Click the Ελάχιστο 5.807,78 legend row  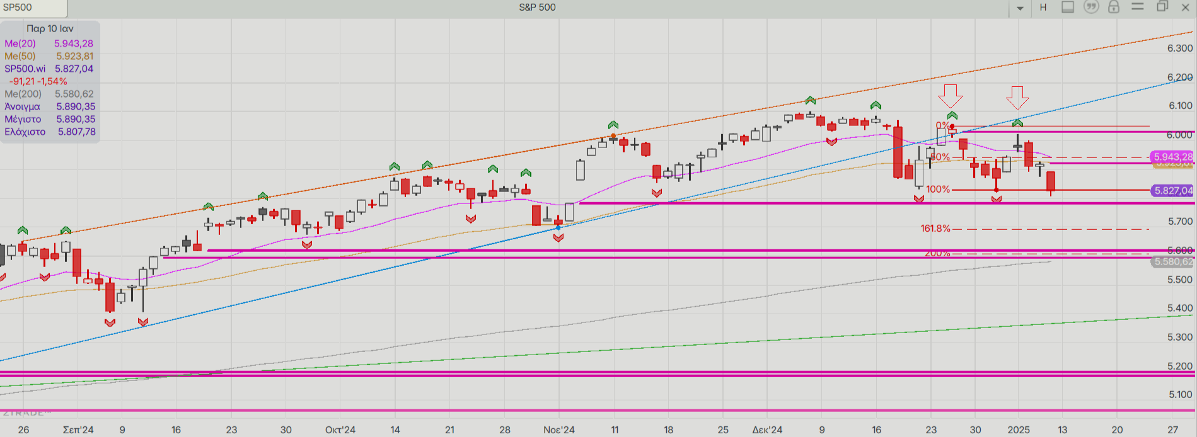[x=50, y=132]
